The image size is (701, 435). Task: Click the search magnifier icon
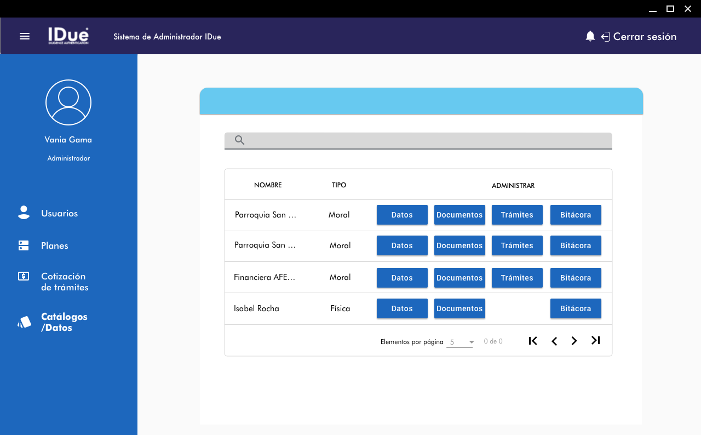(x=239, y=140)
